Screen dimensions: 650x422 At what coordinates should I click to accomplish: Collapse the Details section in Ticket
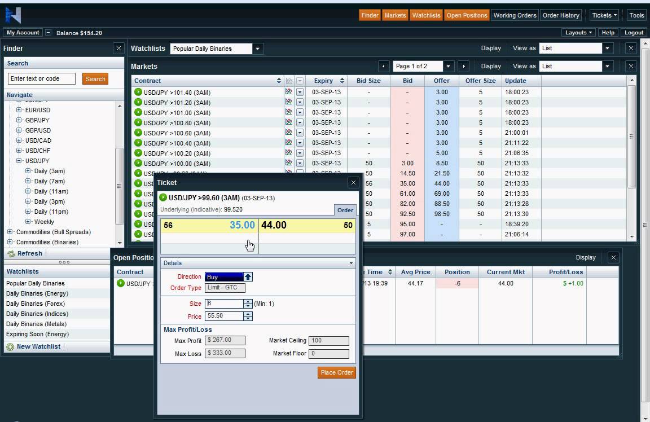pos(351,263)
